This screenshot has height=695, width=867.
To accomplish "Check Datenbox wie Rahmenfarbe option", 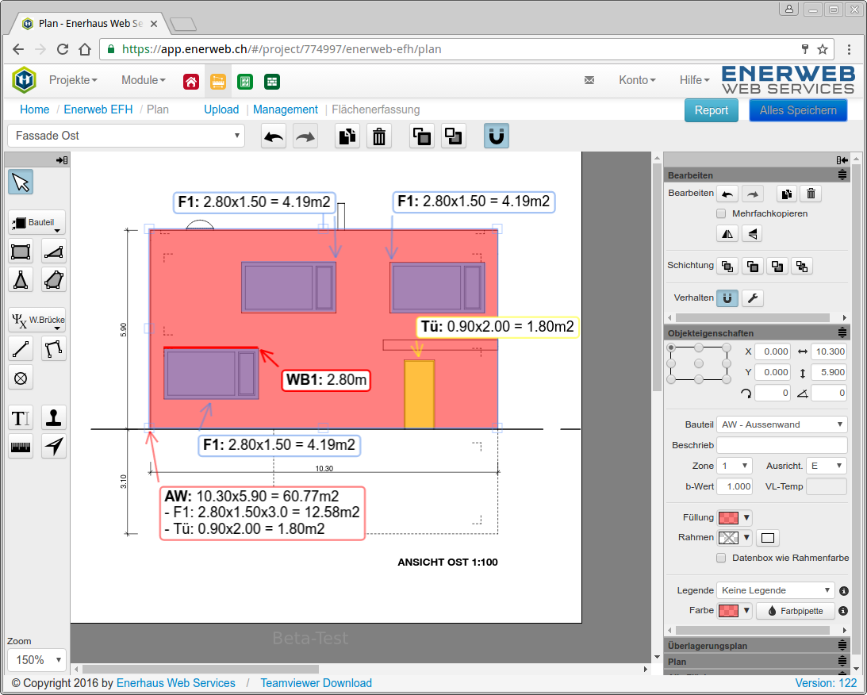I will [721, 558].
